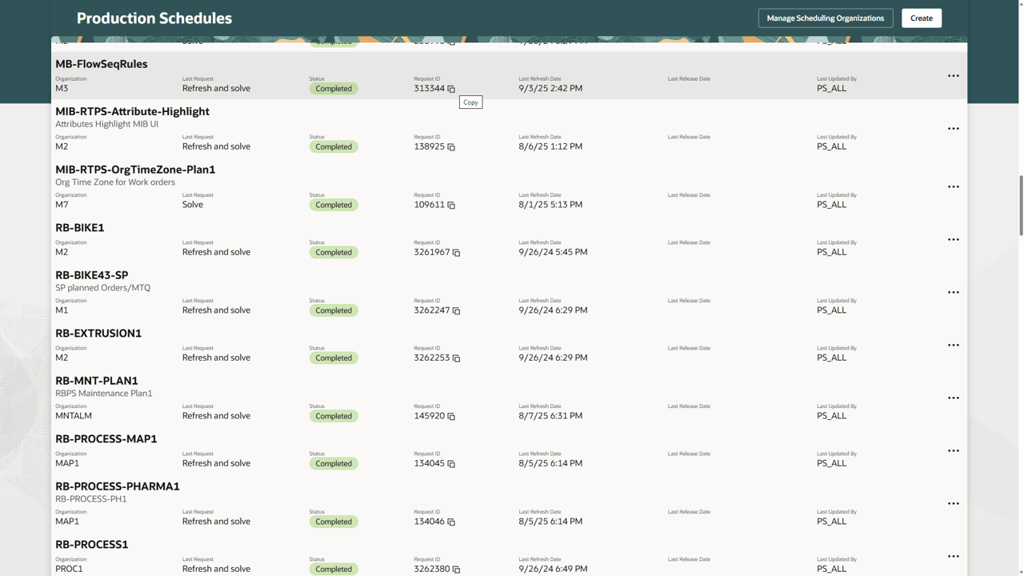
Task: Copy the Request ID for RB-PROCESS1
Action: (457, 570)
